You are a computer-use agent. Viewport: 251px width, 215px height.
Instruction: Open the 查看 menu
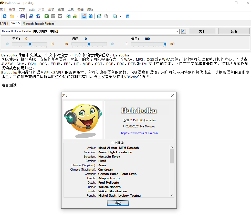point(61,9)
